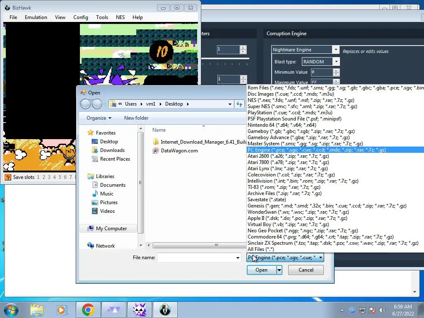Image resolution: width=424 pixels, height=318 pixels.
Task: Open the BizHawk Tools menu
Action: pyautogui.click(x=102, y=17)
